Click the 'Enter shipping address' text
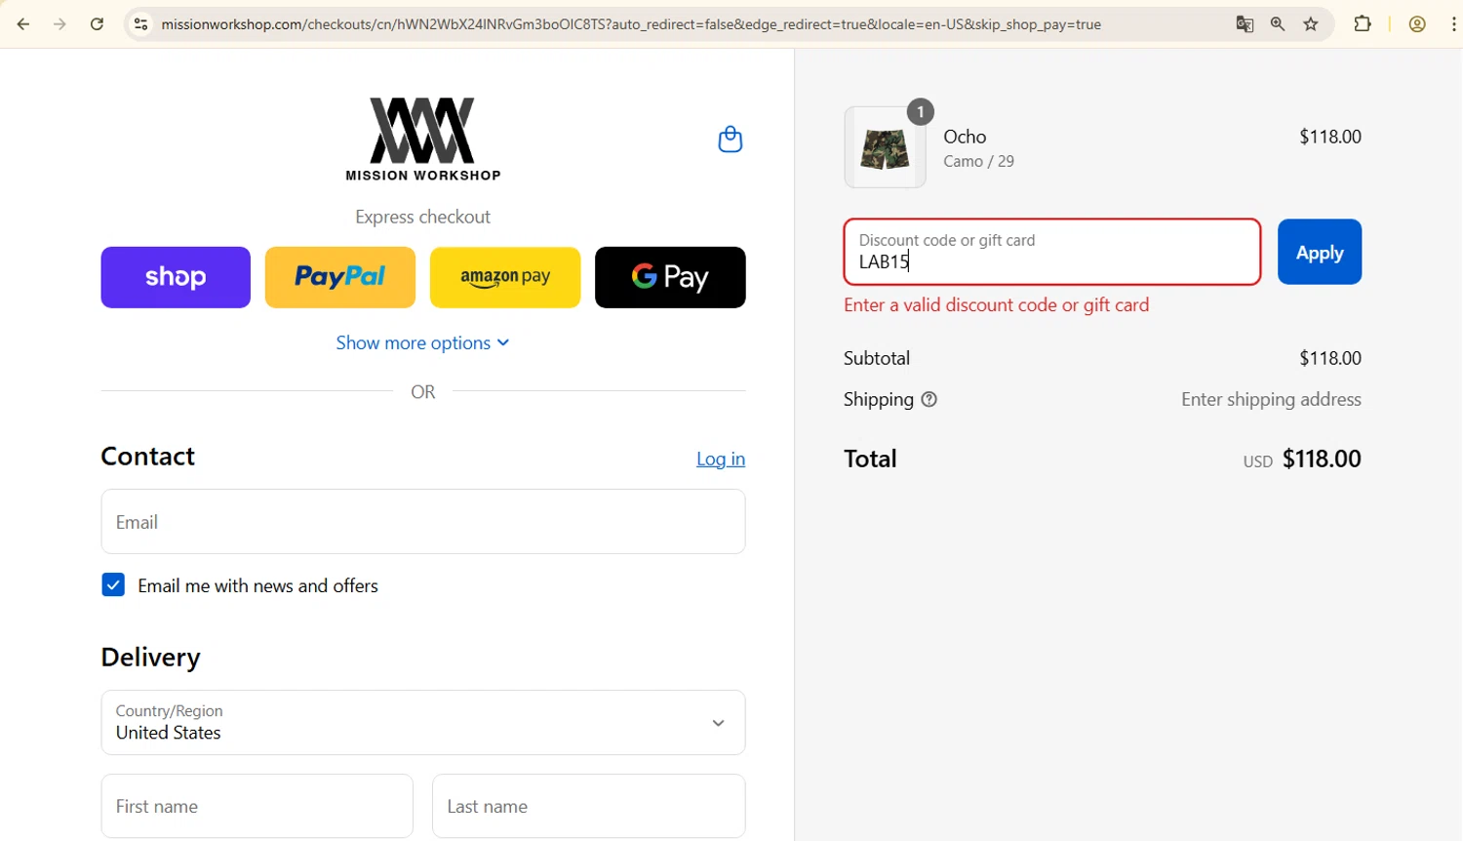The width and height of the screenshot is (1463, 841). (x=1271, y=399)
